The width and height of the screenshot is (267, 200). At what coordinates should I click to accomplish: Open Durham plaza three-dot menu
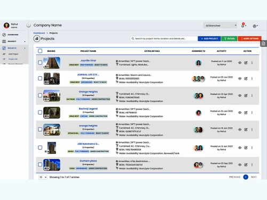tap(252, 165)
